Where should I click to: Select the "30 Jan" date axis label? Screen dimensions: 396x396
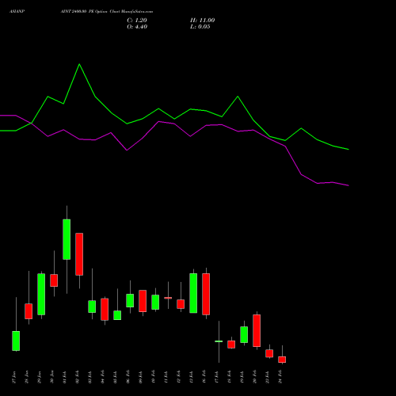pyautogui.click(x=52, y=377)
